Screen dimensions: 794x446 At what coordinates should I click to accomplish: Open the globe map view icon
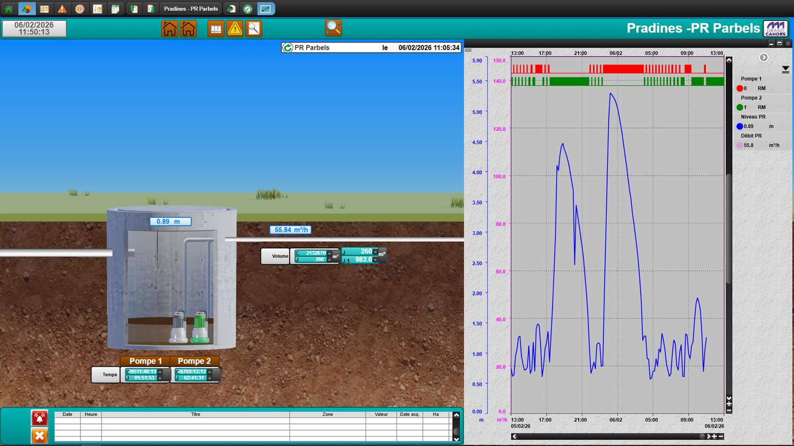tap(80, 9)
